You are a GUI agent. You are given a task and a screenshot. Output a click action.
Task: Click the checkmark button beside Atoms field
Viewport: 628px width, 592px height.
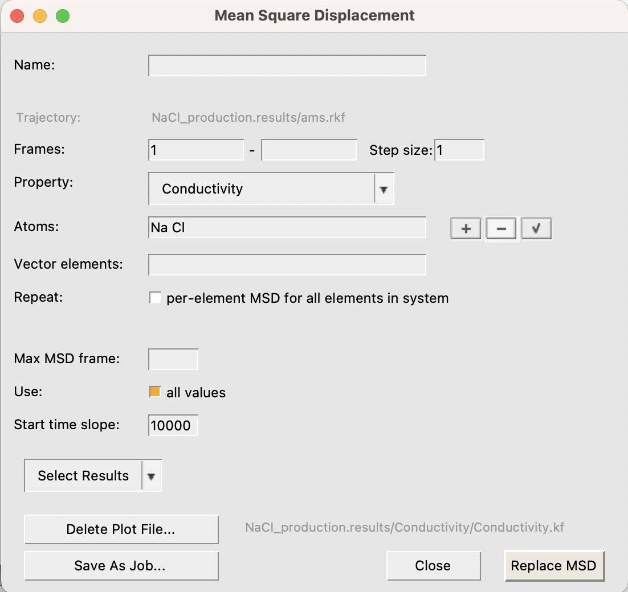pos(536,229)
